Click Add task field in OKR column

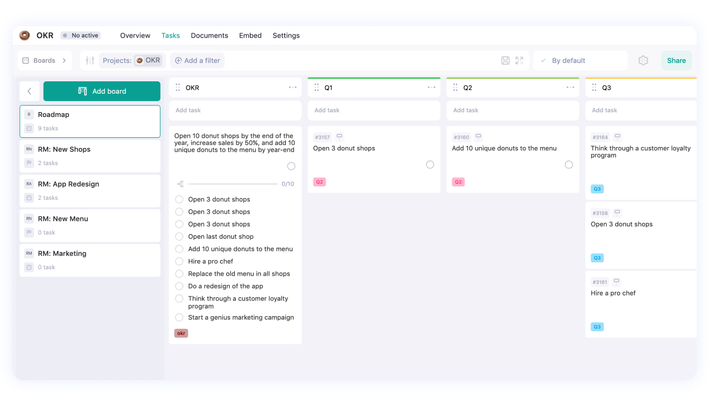pyautogui.click(x=235, y=110)
